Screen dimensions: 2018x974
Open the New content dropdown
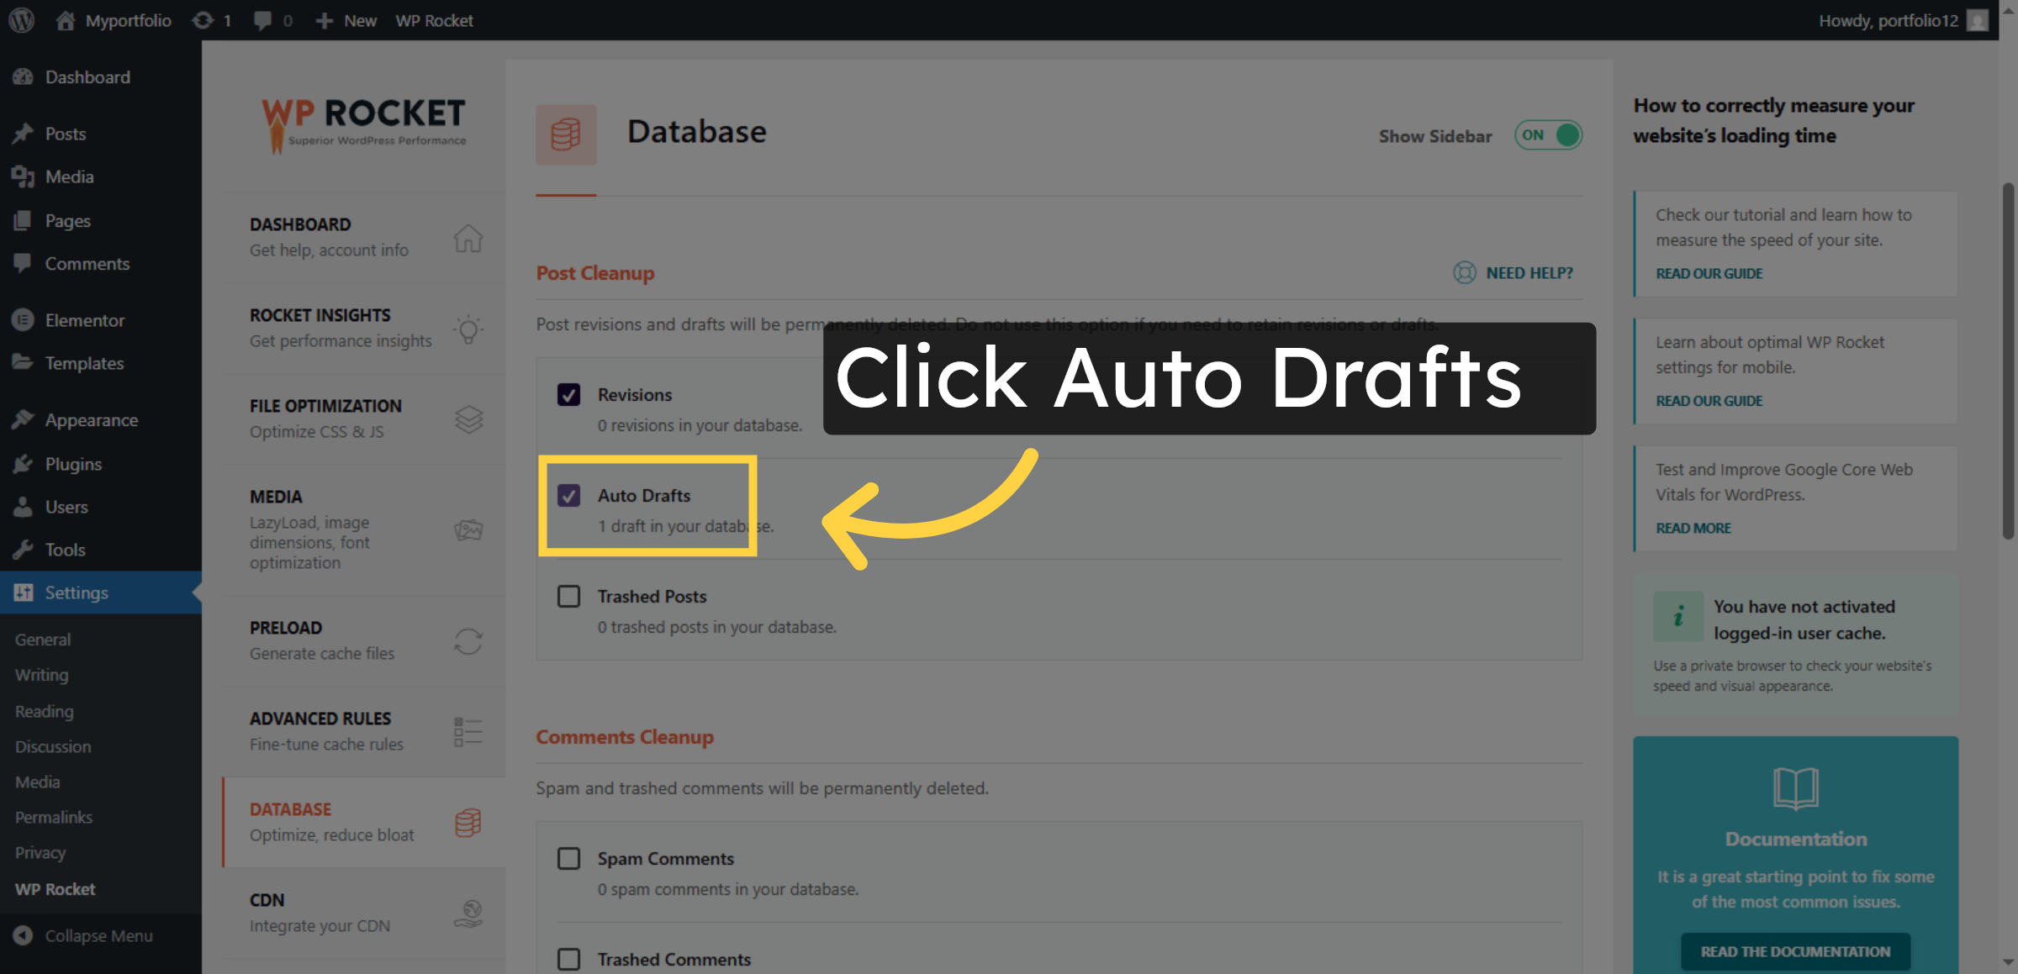346,20
